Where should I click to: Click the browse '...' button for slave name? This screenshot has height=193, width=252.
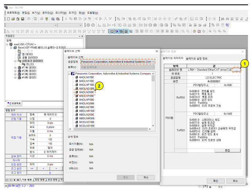236,69
